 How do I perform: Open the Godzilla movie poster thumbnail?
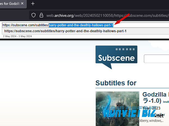coord(117,109)
